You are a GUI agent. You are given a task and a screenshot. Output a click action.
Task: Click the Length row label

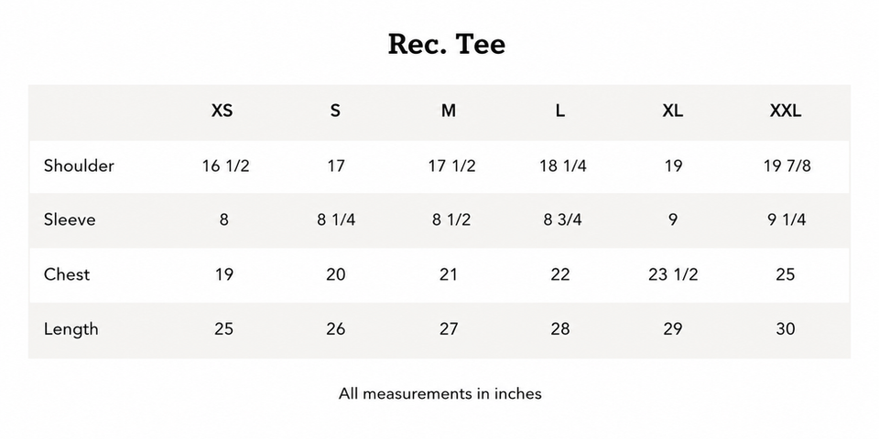tap(71, 329)
